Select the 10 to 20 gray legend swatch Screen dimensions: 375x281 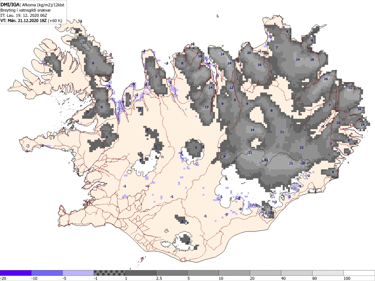point(234,273)
